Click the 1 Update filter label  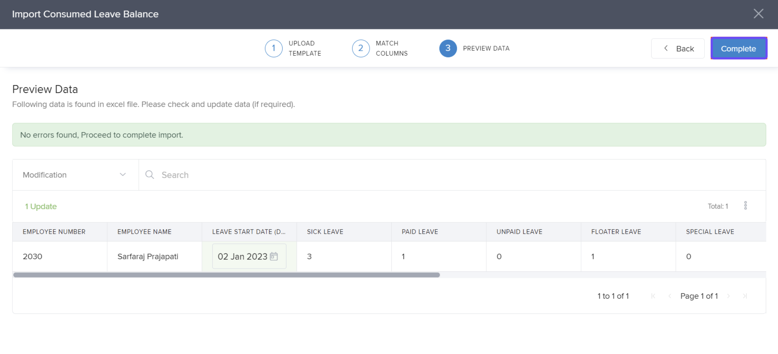[x=41, y=207]
